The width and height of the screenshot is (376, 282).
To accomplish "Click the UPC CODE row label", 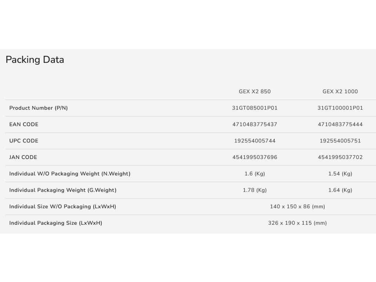I will tap(24, 141).
